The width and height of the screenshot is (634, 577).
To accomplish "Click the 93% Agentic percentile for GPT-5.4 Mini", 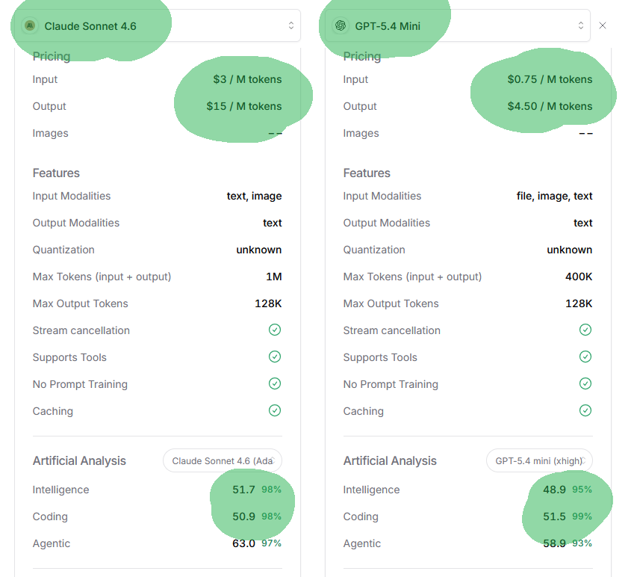I will 582,543.
